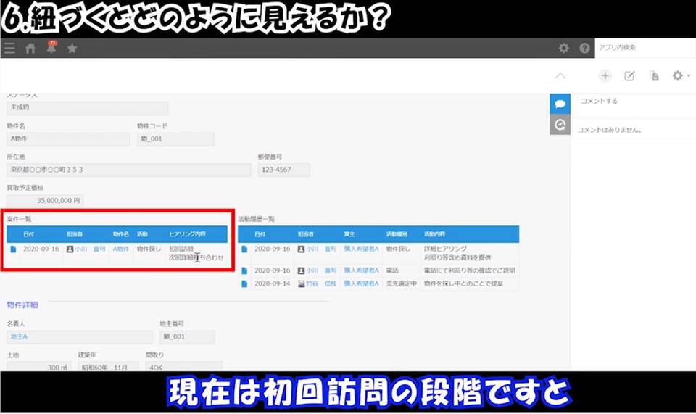Image resolution: width=696 pixels, height=414 pixels.
Task: Show the comments panel tab
Action: tap(560, 104)
